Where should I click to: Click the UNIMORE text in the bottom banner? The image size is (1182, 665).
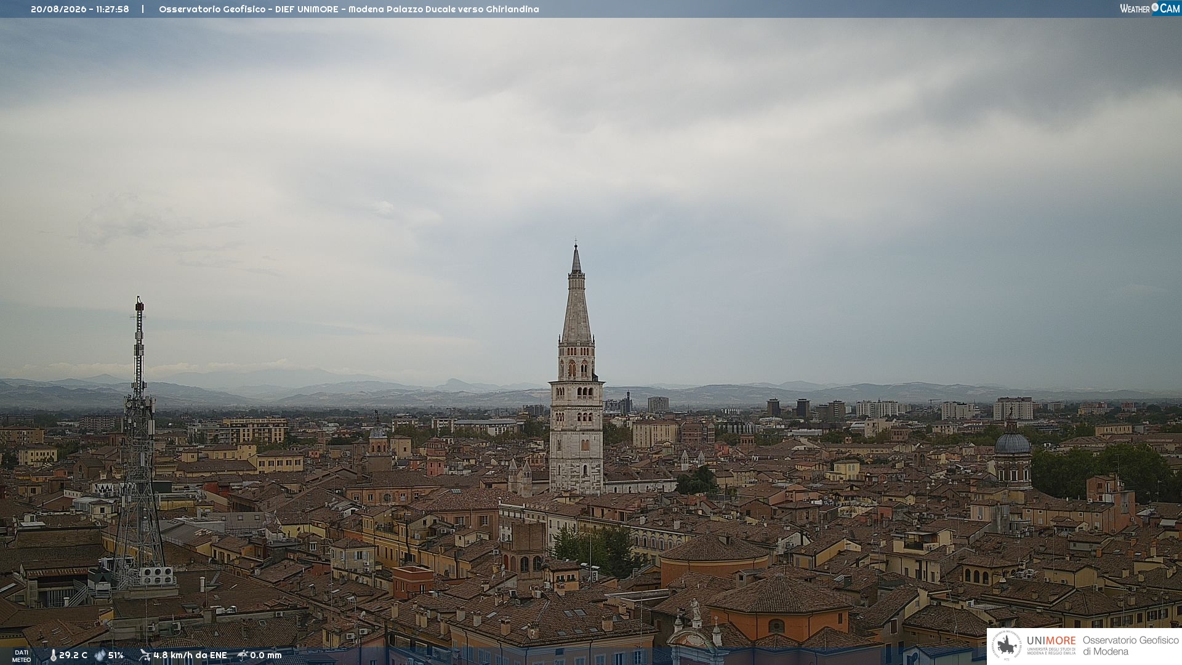click(x=1051, y=641)
